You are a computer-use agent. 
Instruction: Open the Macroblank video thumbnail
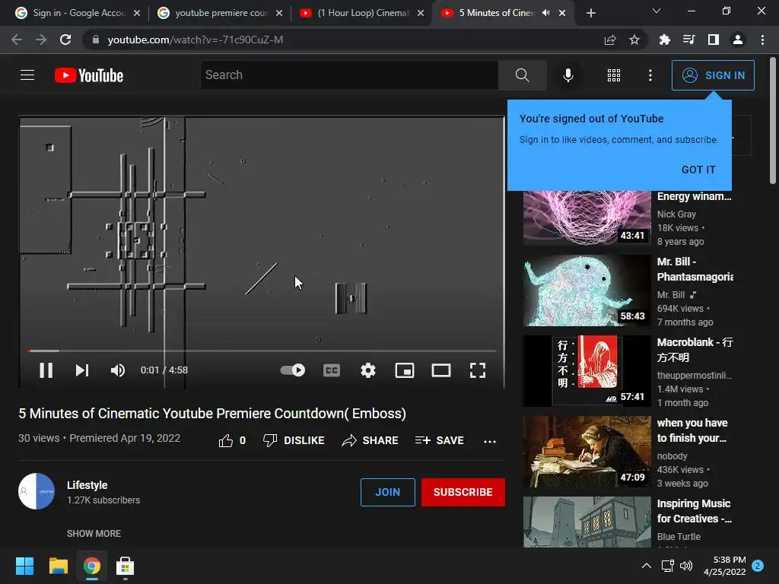click(587, 370)
